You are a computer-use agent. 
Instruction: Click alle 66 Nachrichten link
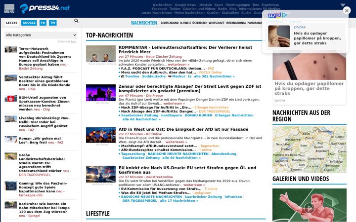pyautogui.click(x=141, y=119)
